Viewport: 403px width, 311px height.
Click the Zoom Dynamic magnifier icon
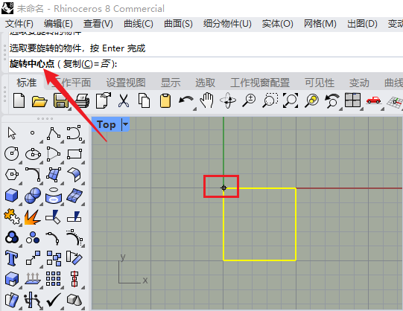pos(249,100)
